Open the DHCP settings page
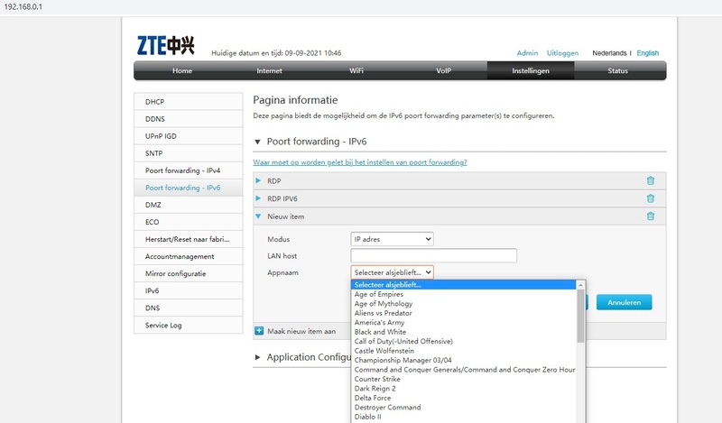 [189, 102]
